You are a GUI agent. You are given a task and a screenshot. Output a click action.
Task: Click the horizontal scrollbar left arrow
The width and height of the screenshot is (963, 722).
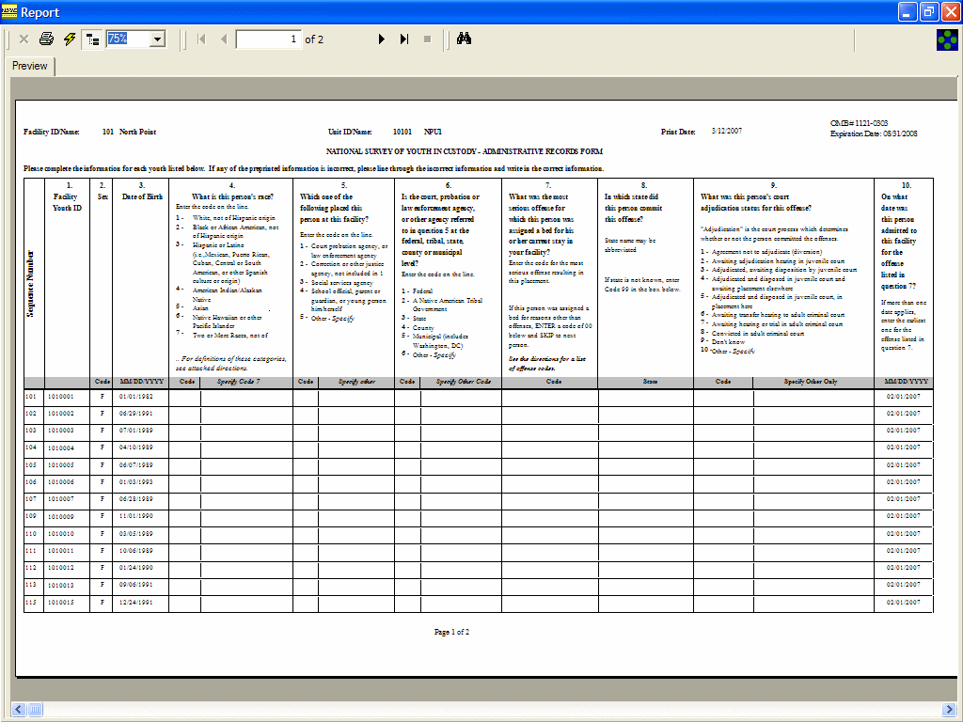[18, 708]
